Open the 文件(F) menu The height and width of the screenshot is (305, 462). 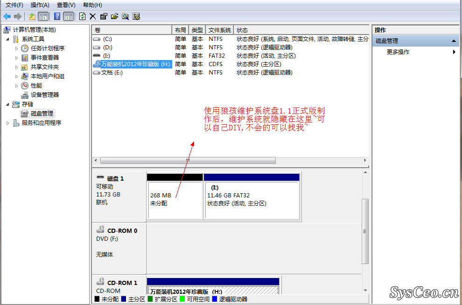click(14, 5)
